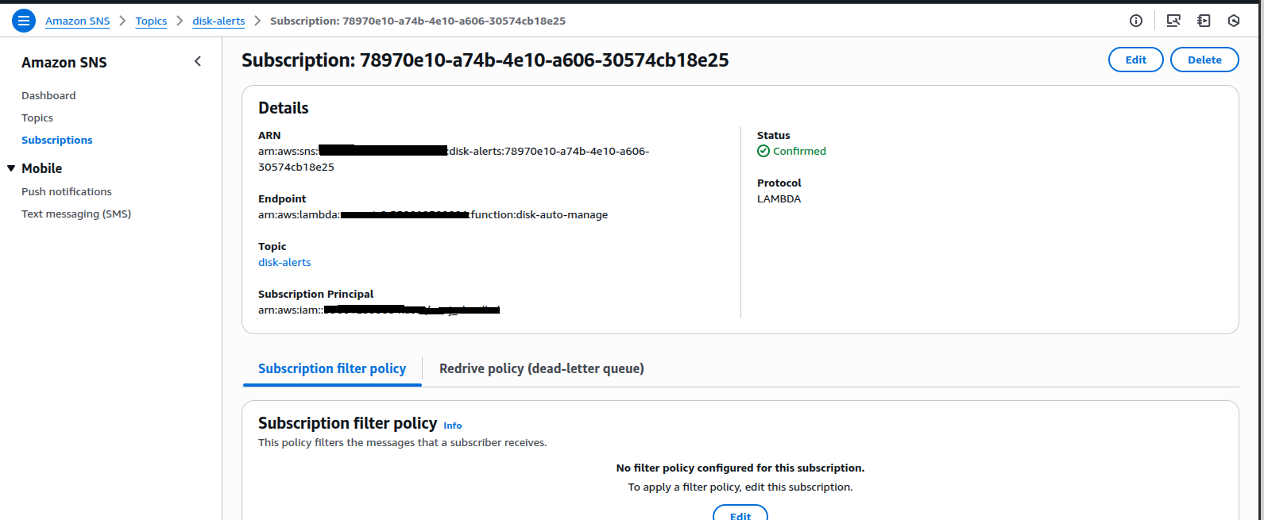The image size is (1264, 520).
Task: Click the Amazon SNS breadcrumb link
Action: [x=78, y=21]
